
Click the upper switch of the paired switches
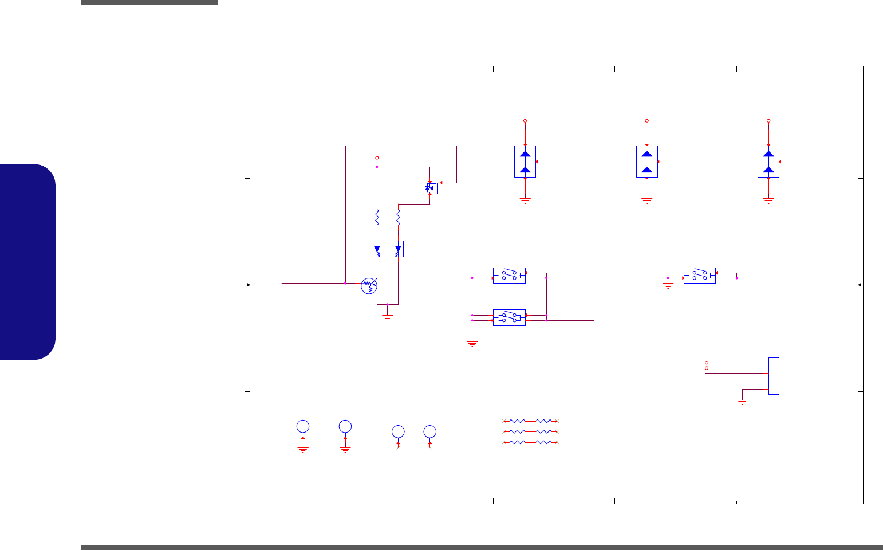coord(509,276)
